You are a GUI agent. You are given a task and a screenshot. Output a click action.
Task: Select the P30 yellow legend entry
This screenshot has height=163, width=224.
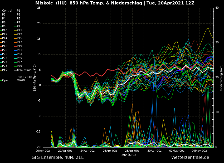point(5,70)
